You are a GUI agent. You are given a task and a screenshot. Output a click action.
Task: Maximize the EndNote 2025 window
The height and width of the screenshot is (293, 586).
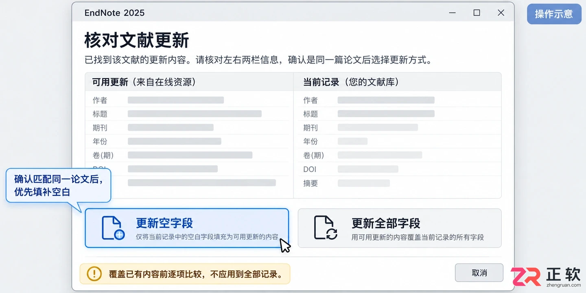[x=477, y=13]
